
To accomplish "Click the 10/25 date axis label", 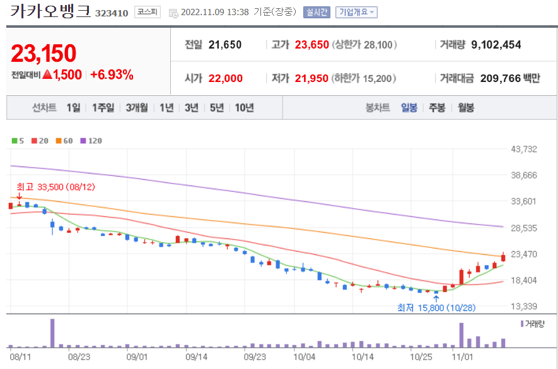I will coord(421,357).
